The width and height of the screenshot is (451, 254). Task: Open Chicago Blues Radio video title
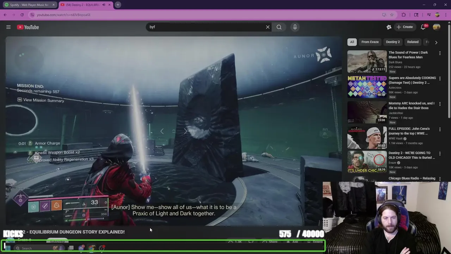pos(412,179)
